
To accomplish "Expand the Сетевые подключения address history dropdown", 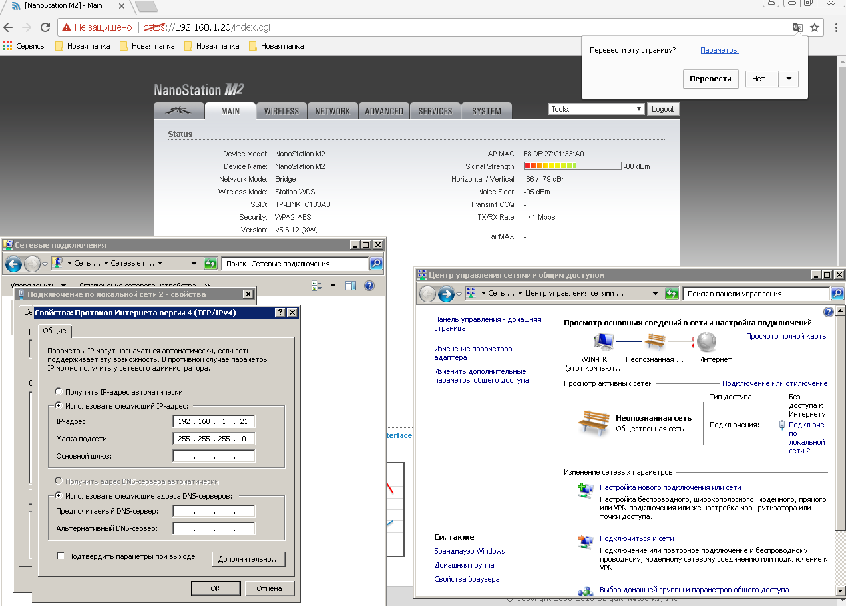I will [194, 264].
